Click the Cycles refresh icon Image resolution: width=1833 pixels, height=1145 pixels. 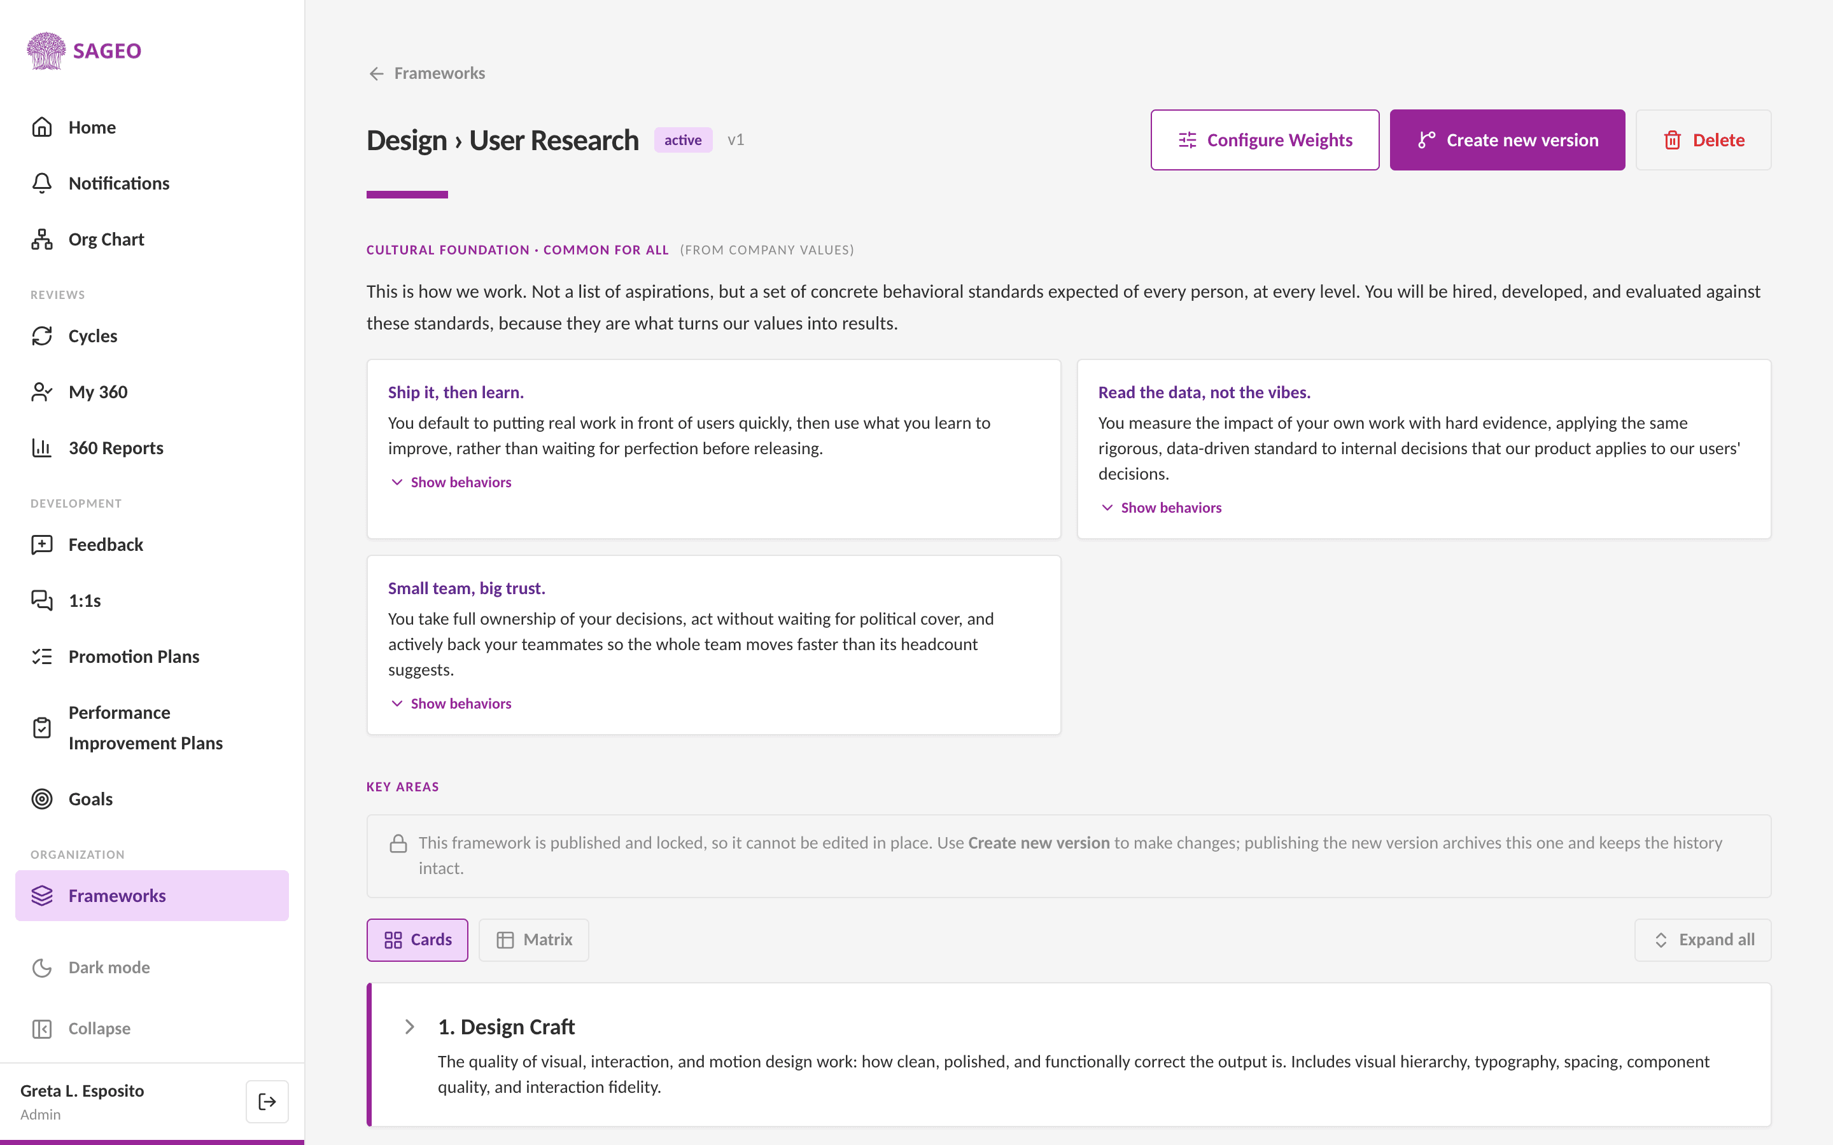(43, 337)
